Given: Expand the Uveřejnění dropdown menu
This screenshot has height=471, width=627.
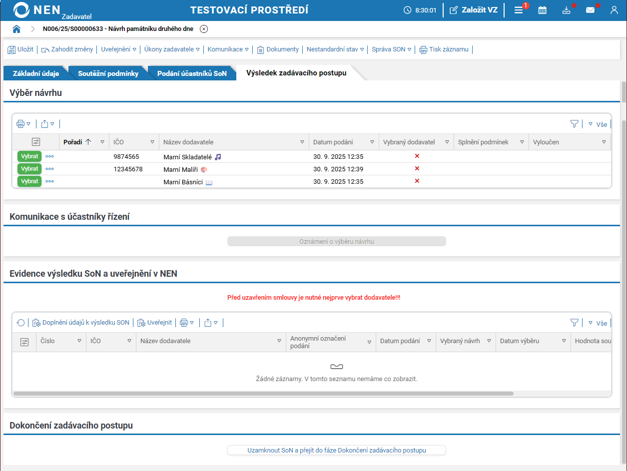Looking at the screenshot, I should pos(118,49).
